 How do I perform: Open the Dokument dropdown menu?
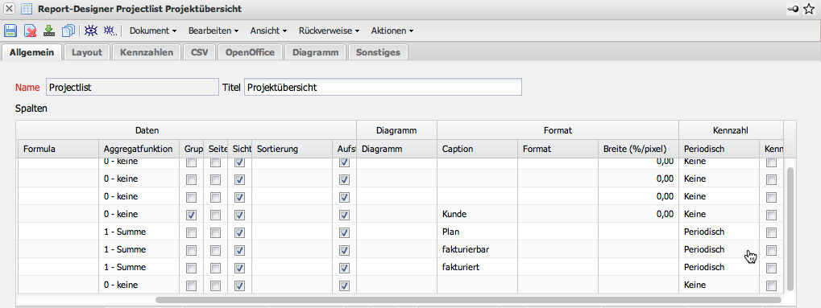pos(153,31)
